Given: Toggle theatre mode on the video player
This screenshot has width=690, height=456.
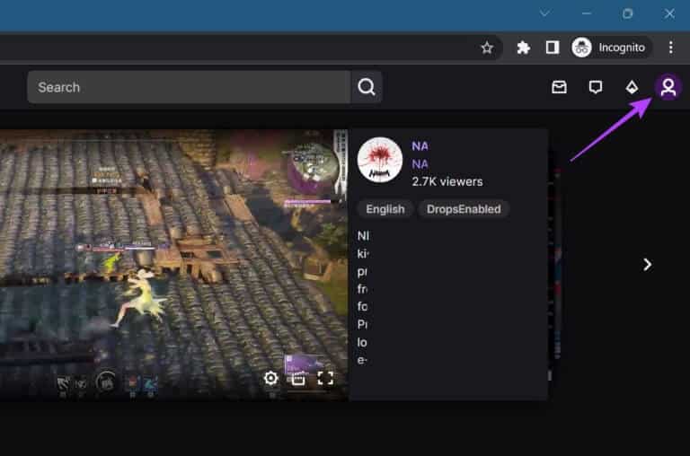Looking at the screenshot, I should [298, 378].
